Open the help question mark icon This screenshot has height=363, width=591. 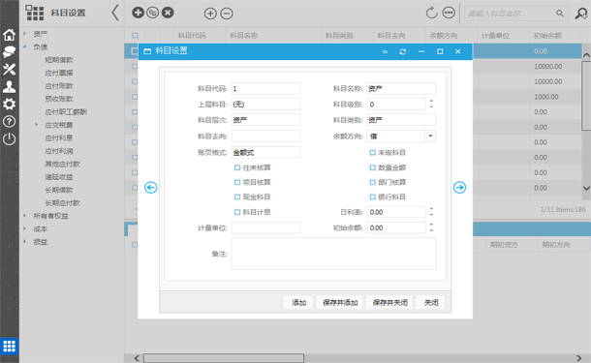(x=9, y=121)
